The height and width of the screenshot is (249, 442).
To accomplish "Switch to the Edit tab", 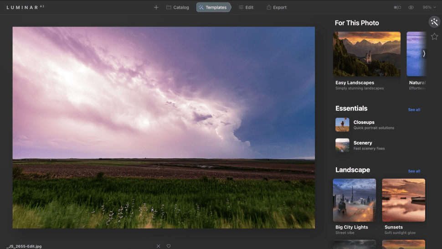I will pos(246,7).
